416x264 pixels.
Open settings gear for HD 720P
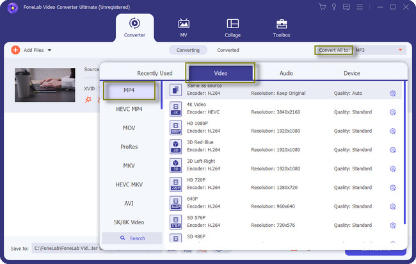coord(393,188)
